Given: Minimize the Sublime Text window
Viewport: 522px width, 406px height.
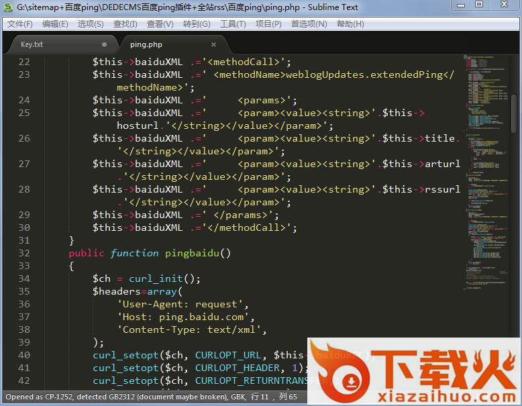Looking at the screenshot, I should tap(461, 5).
